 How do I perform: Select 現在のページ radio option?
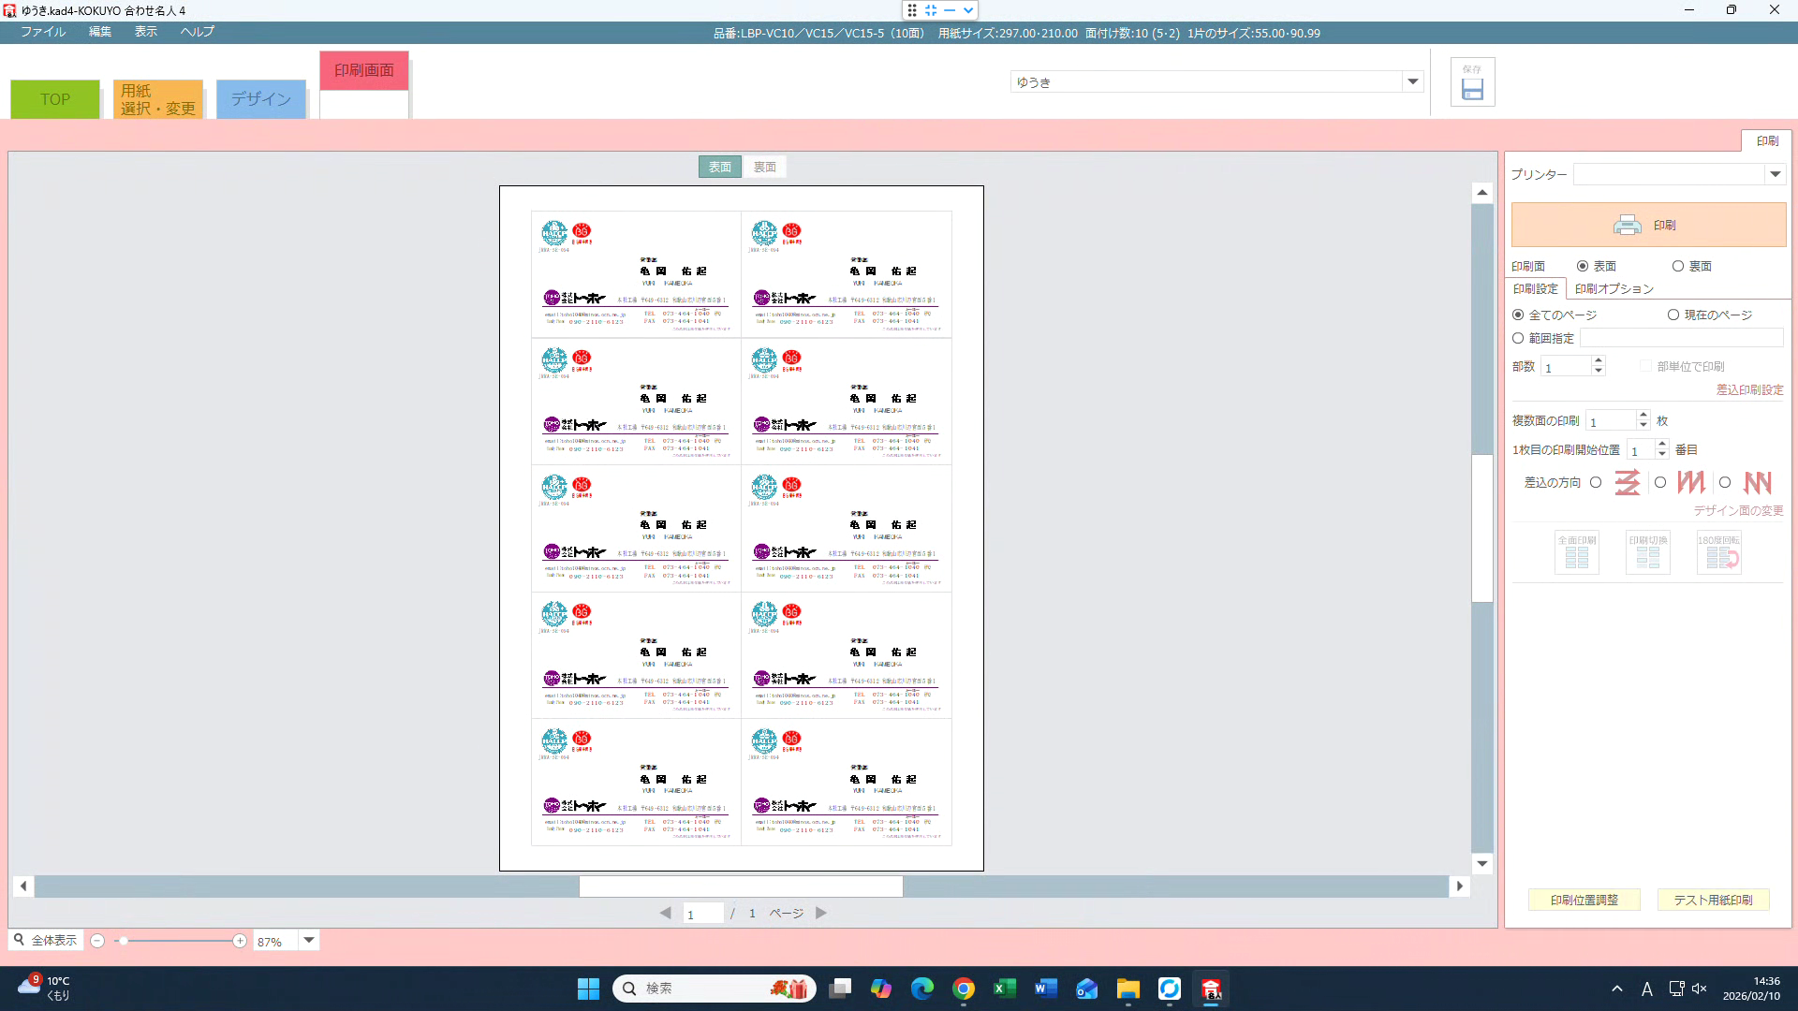[1673, 315]
